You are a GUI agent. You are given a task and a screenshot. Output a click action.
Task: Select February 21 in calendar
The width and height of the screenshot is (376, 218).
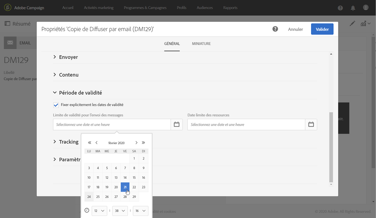pyautogui.click(x=125, y=187)
